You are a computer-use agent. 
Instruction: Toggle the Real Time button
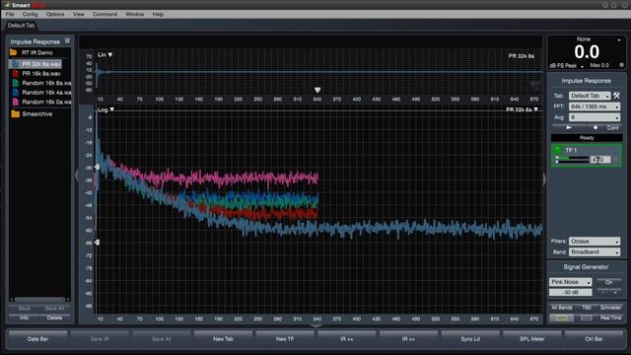coord(610,318)
